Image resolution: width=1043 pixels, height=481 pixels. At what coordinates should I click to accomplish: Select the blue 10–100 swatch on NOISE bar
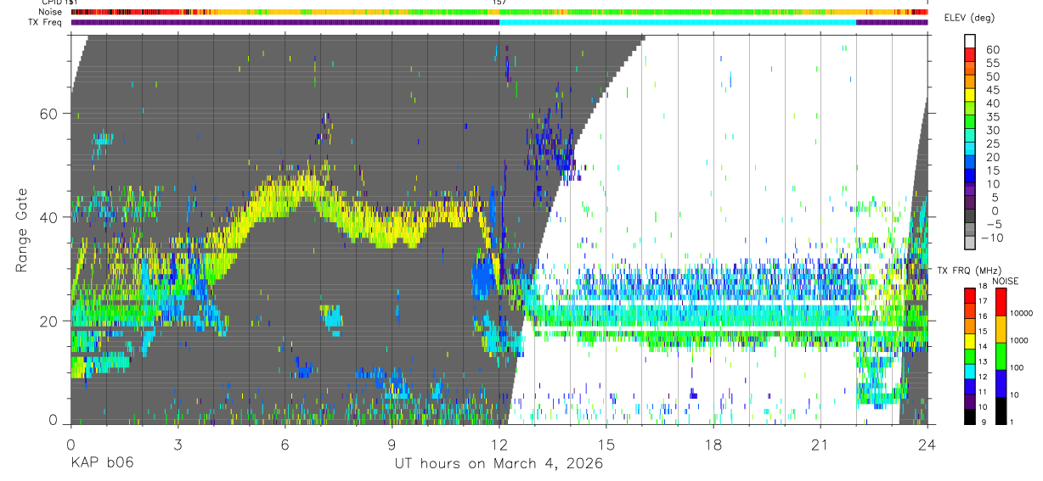(1001, 383)
